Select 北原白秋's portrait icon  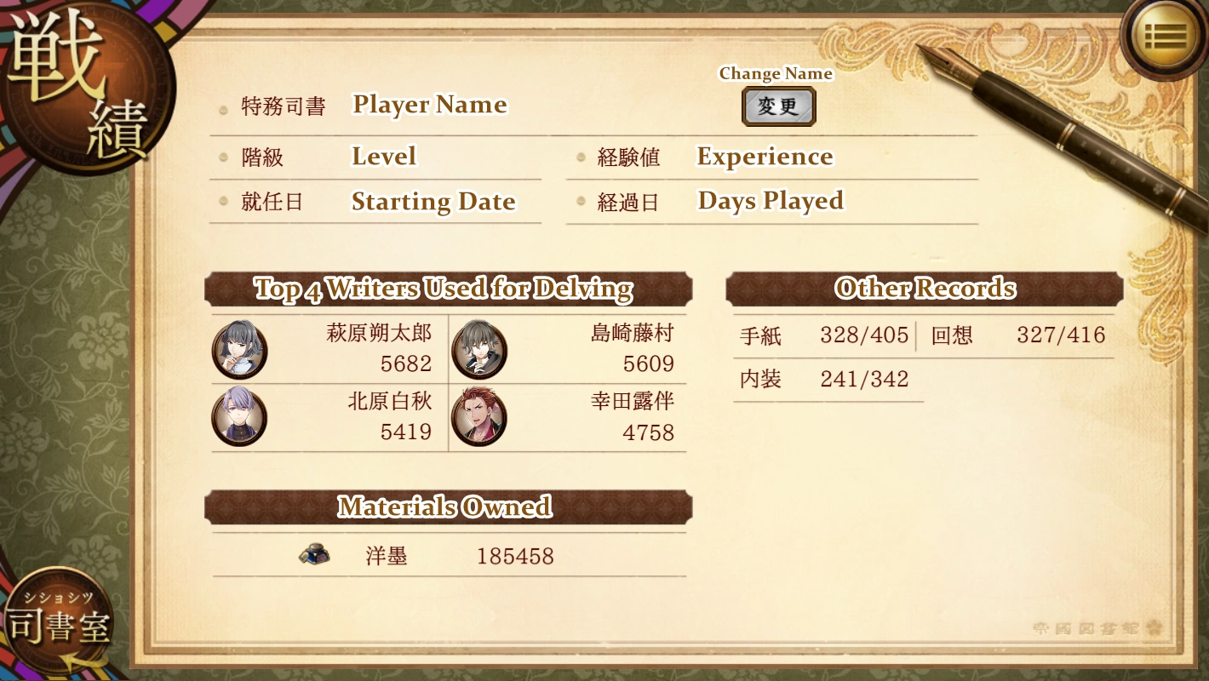(x=240, y=417)
